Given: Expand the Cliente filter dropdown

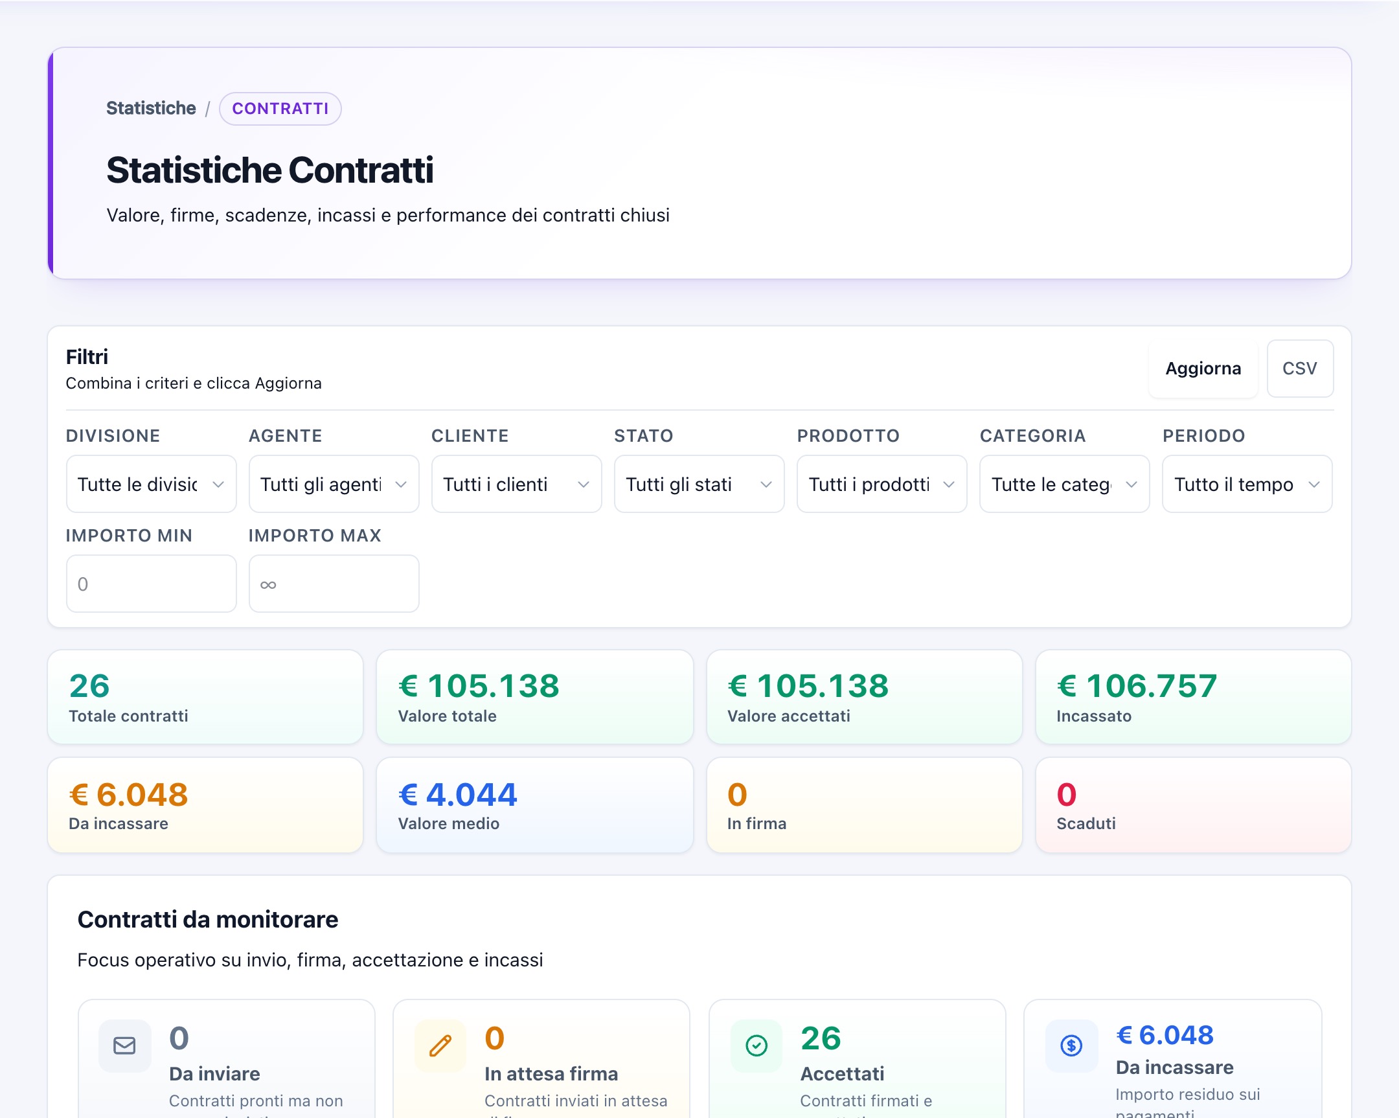Looking at the screenshot, I should pyautogui.click(x=516, y=484).
